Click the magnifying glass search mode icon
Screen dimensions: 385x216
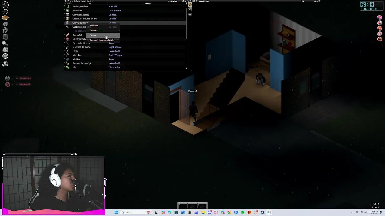(x=5, y=43)
